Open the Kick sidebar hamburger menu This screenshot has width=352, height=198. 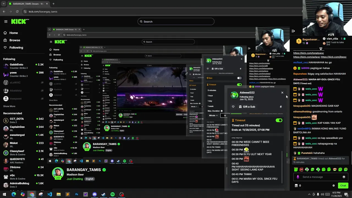6,21
